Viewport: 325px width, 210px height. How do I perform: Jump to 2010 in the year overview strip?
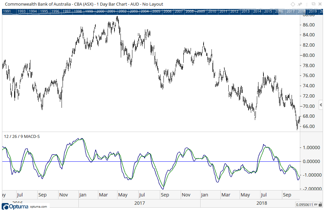[x=212, y=11]
